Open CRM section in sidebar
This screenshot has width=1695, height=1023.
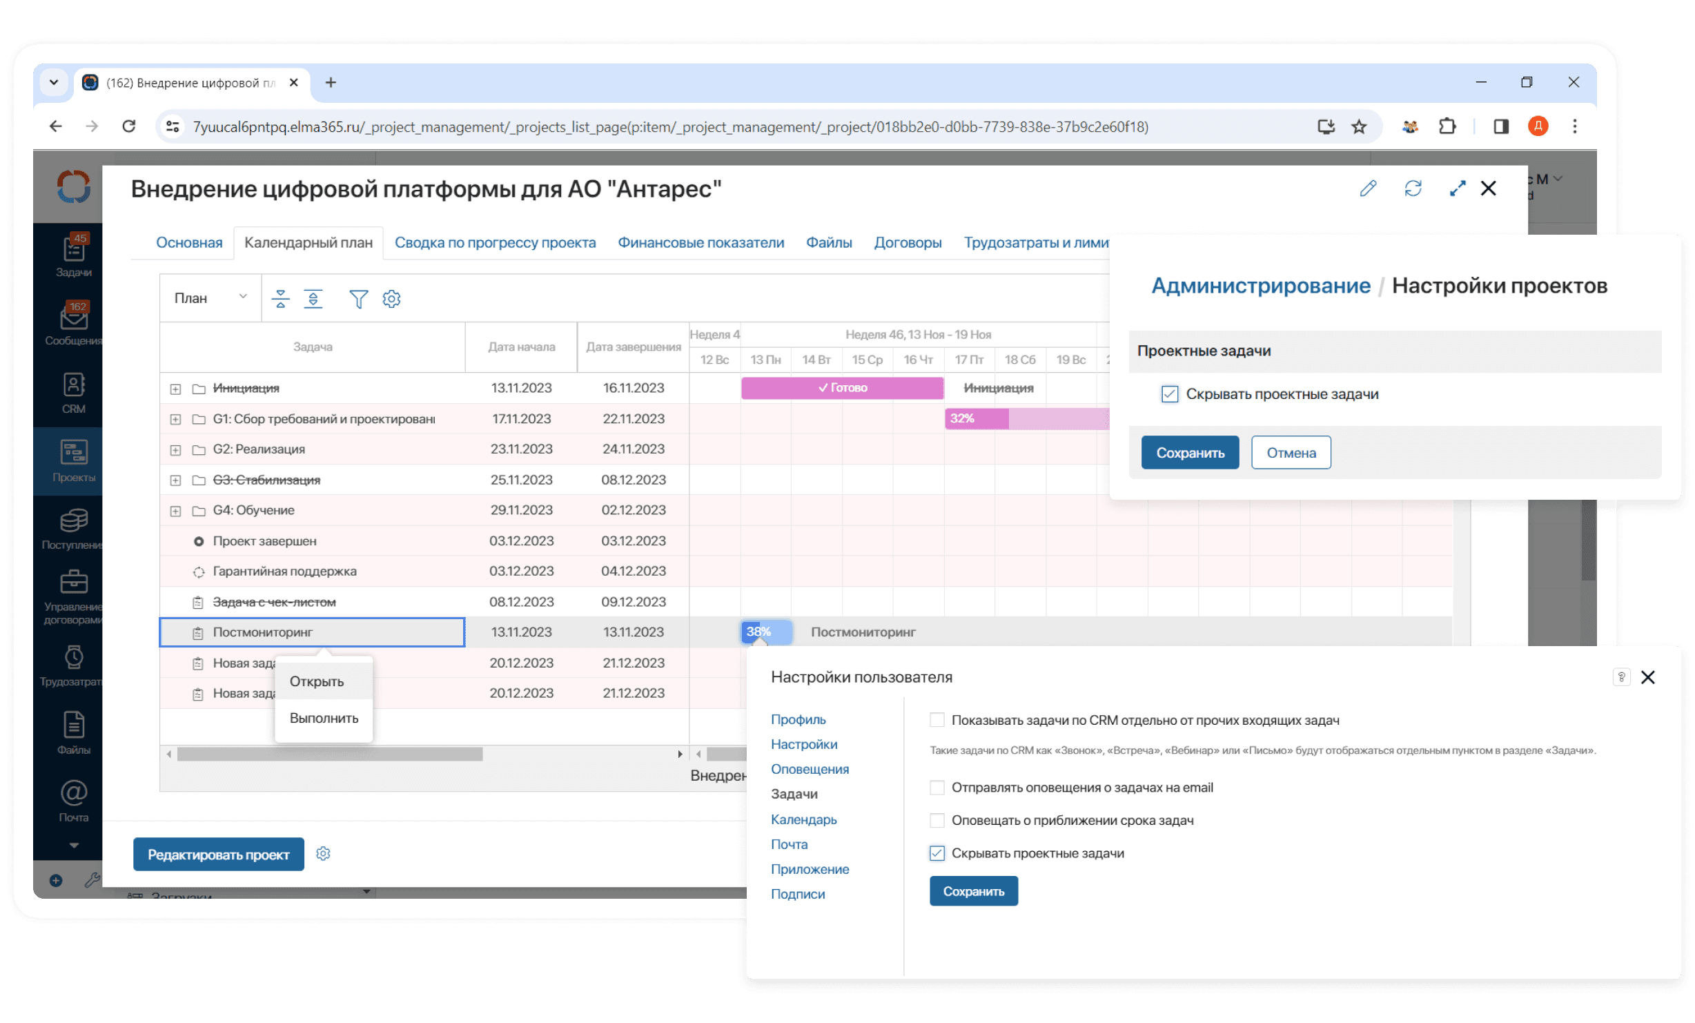pos(74,393)
